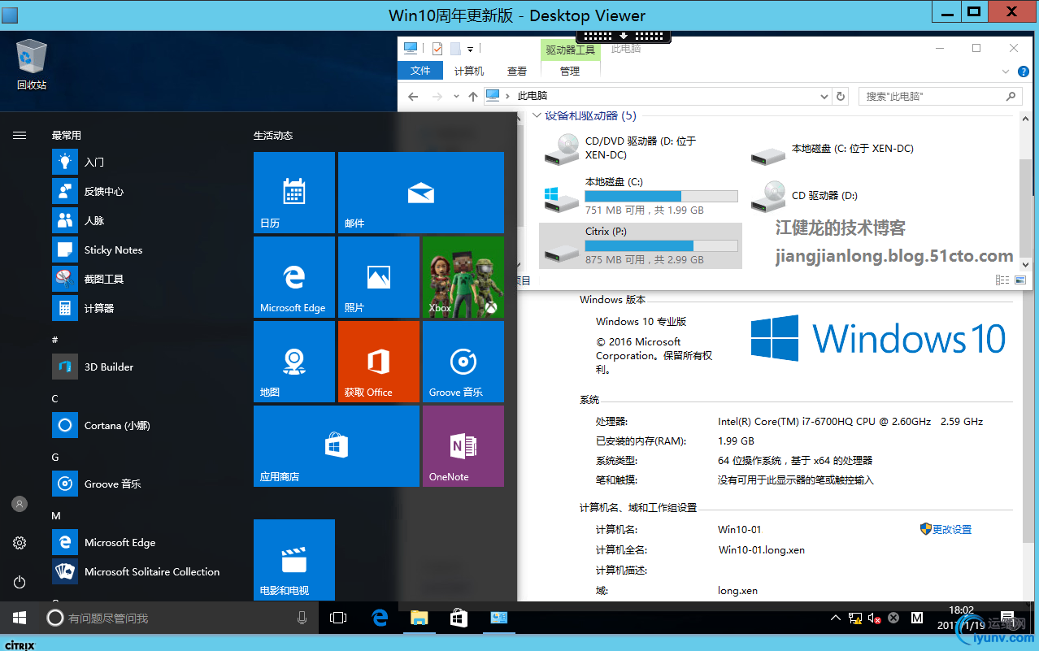The width and height of the screenshot is (1039, 651).
Task: Open the 文件 (File) ribbon tab
Action: coord(420,71)
